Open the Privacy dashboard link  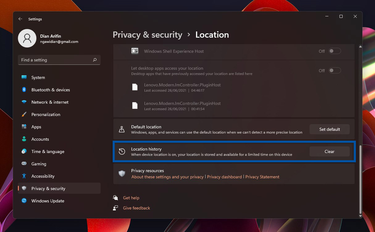coord(224,177)
